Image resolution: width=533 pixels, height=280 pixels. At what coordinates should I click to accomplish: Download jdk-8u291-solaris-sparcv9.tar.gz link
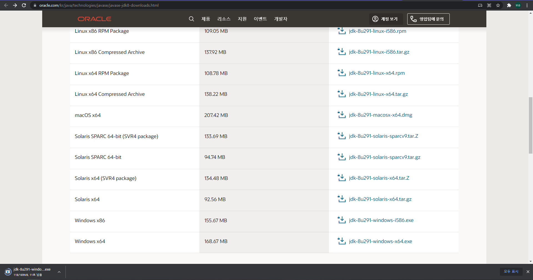(x=384, y=157)
